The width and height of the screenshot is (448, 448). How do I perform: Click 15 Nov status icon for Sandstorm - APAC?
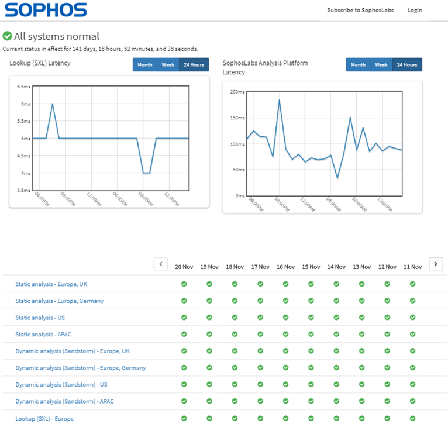311,401
